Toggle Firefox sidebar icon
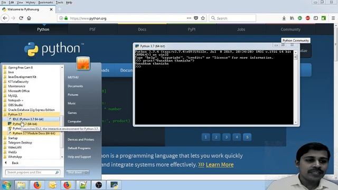 316,18
